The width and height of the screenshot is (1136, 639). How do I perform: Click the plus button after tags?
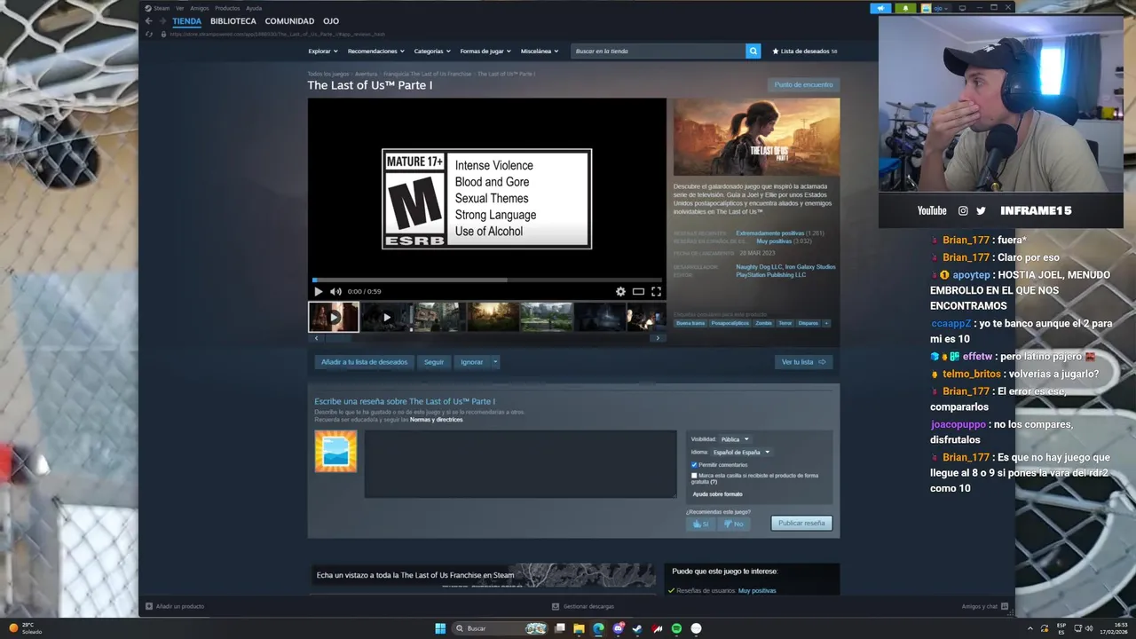pyautogui.click(x=826, y=323)
